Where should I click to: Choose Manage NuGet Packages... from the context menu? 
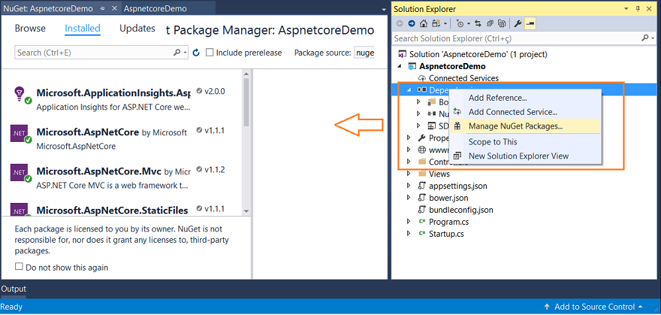coord(525,126)
